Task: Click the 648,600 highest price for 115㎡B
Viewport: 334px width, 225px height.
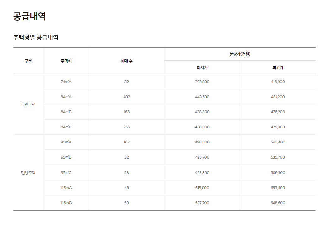Action: 277,203
